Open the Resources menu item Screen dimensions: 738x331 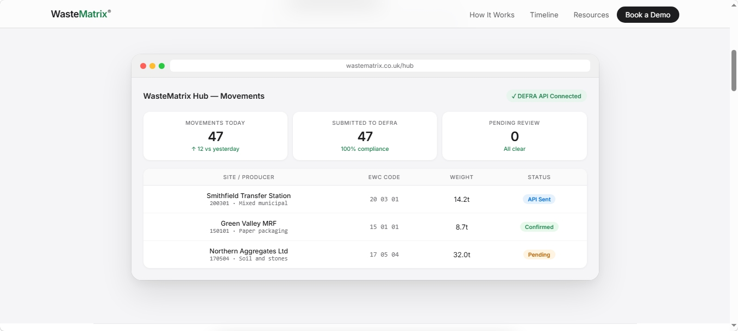point(591,15)
